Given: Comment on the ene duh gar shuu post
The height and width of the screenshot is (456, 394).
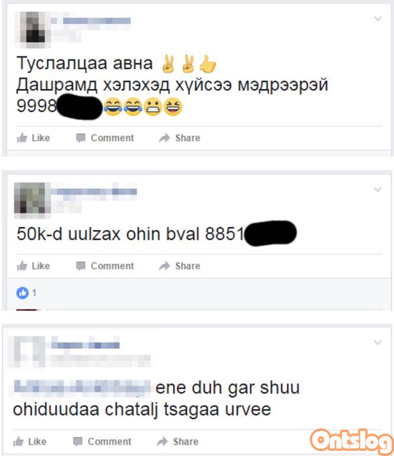Looking at the screenshot, I should (102, 441).
